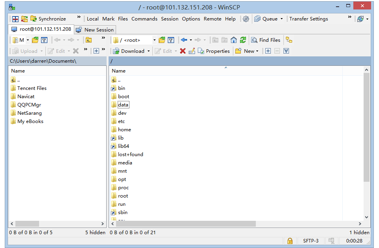Viewport: 379px width, 248px height.
Task: Click remote select files plus icon
Action: pos(268,51)
